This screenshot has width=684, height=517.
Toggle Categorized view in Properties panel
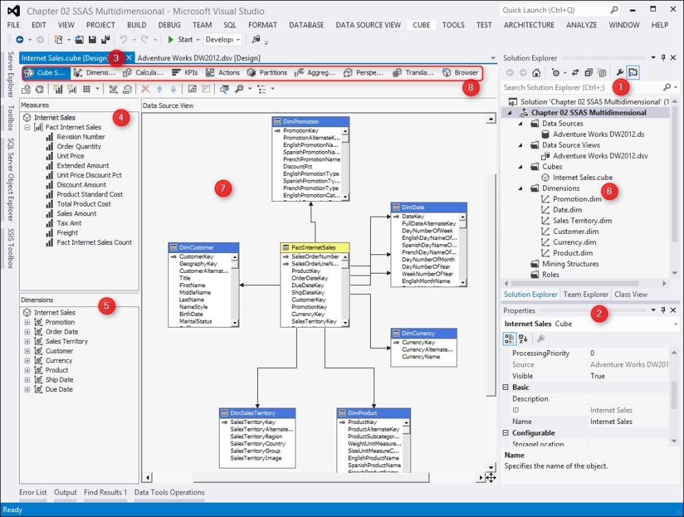click(509, 339)
